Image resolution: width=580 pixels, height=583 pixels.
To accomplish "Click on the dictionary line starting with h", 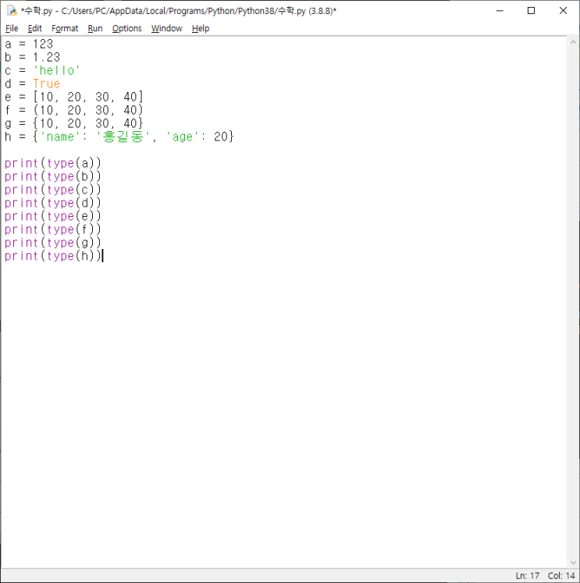I will pos(119,137).
